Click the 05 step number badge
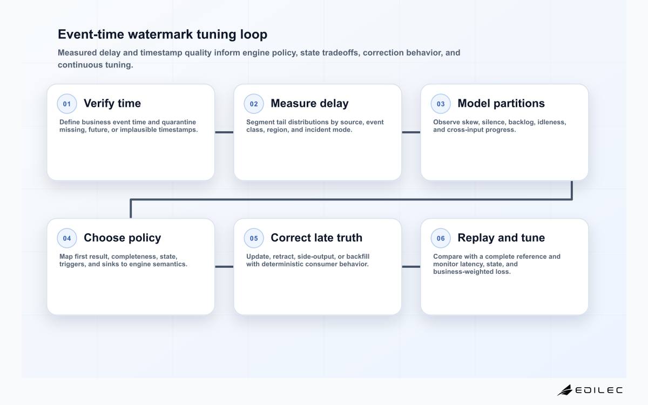648x405 pixels. point(254,238)
